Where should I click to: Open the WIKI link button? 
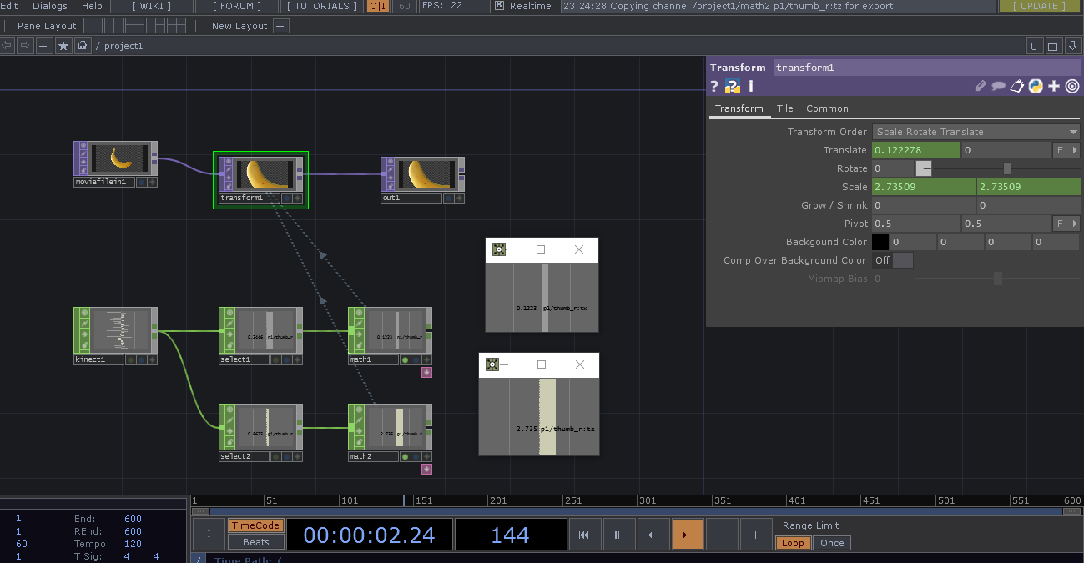(x=151, y=6)
